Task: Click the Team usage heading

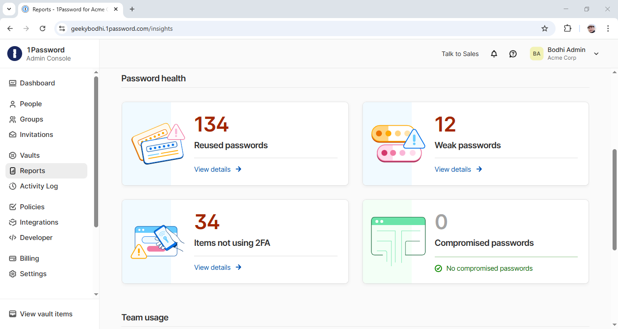Action: tap(145, 318)
